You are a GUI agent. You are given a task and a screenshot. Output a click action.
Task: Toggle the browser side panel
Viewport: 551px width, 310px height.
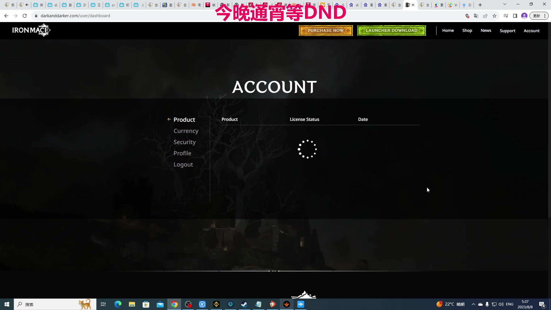[x=515, y=16]
